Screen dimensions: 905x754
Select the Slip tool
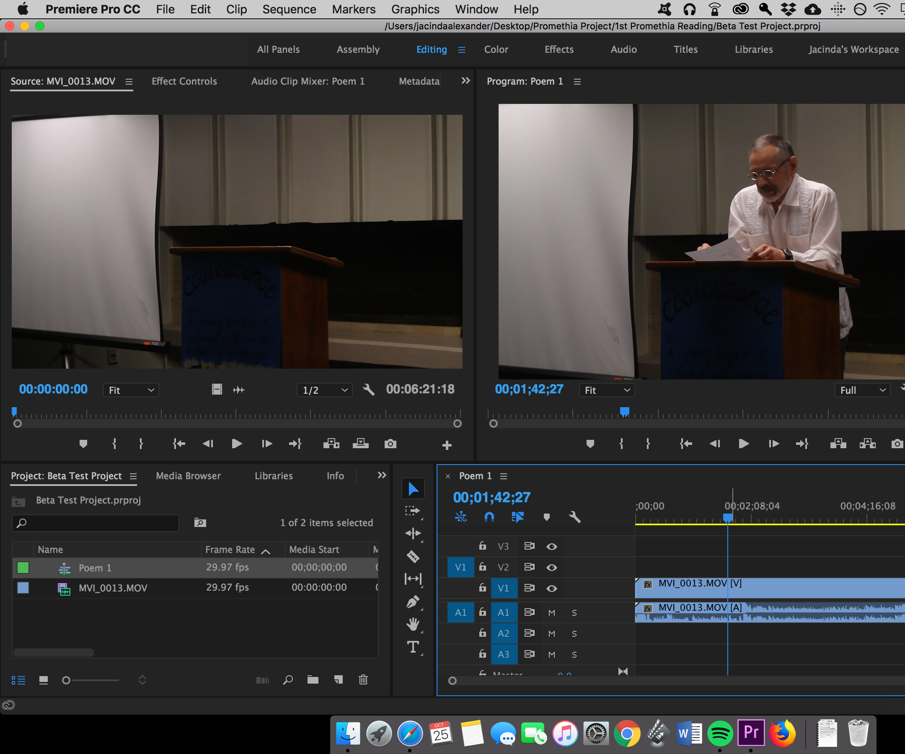tap(413, 579)
